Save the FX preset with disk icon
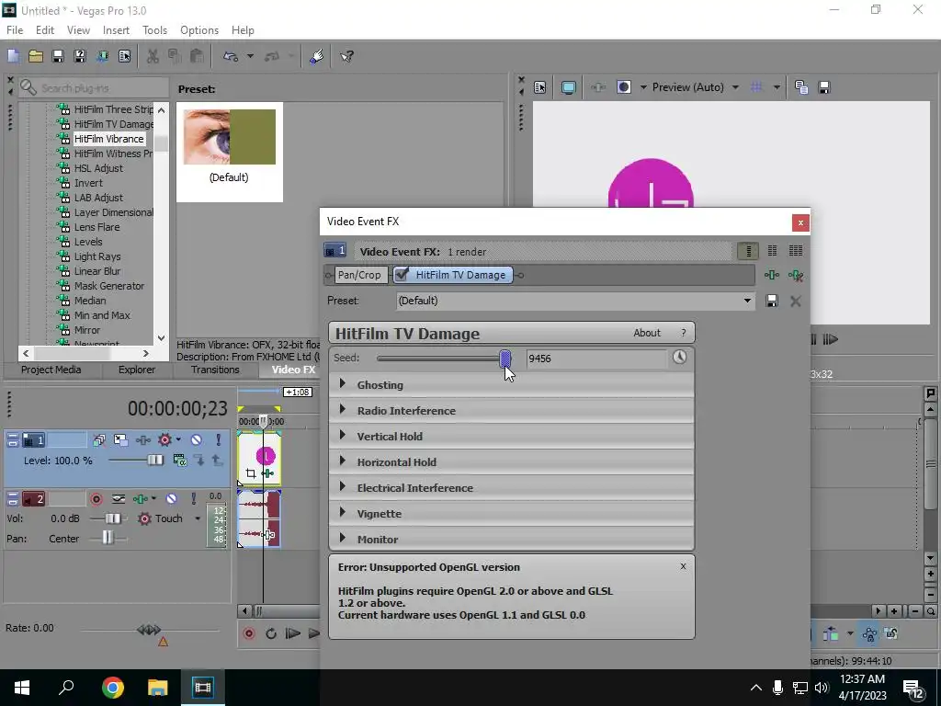Image resolution: width=941 pixels, height=706 pixels. tap(772, 301)
